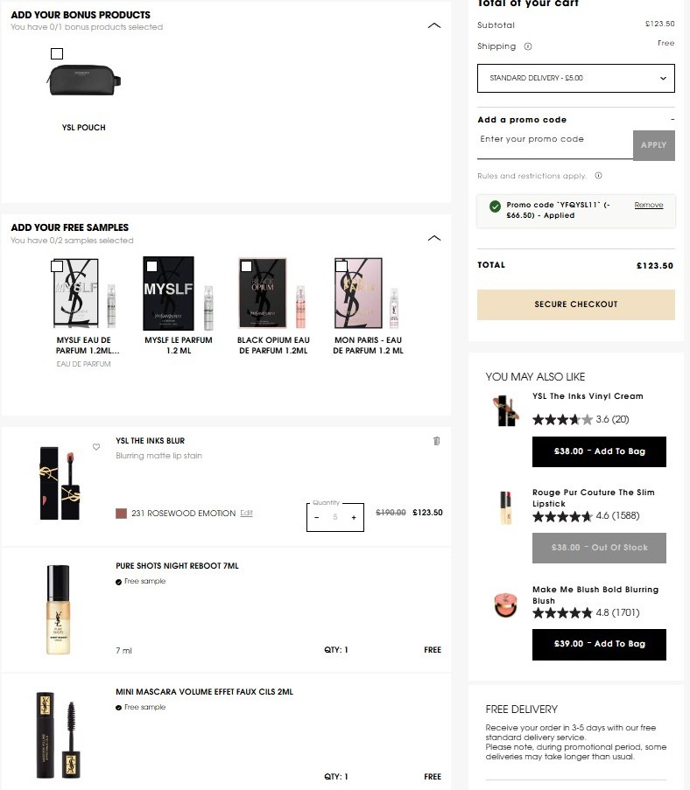Image resolution: width=690 pixels, height=790 pixels.
Task: Add The Inks Blur to wishlist heart
Action: (96, 447)
